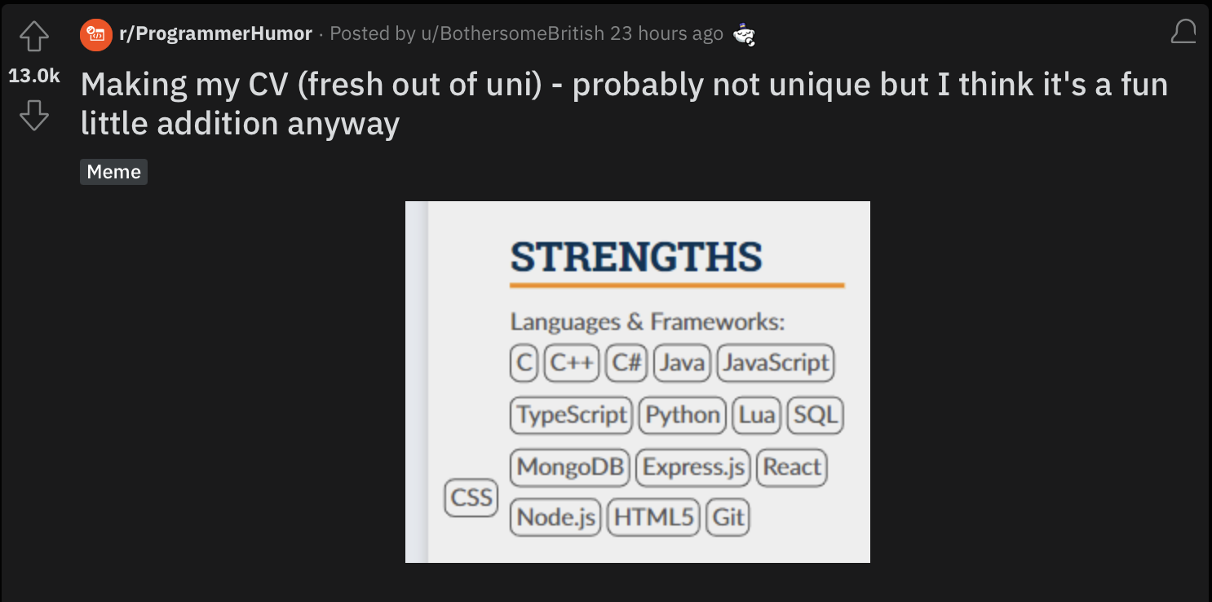Viewport: 1212px width, 602px height.
Task: Downvote the post with the down arrow
Action: (34, 115)
